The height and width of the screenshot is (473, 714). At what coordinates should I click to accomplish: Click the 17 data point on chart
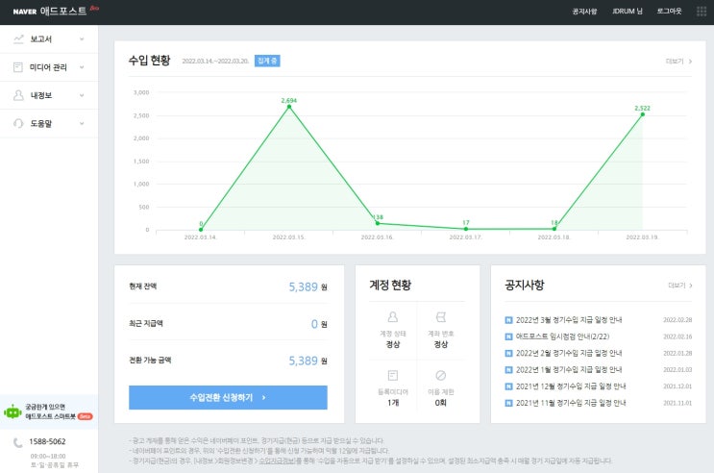click(x=466, y=229)
